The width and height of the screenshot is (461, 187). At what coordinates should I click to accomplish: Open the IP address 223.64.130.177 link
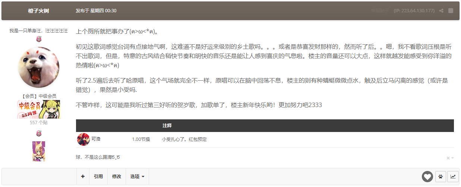414,11
